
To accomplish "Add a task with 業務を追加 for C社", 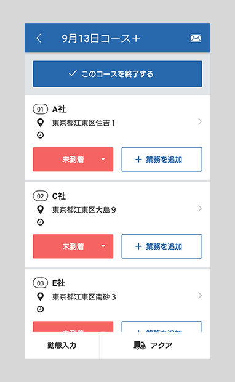I will [x=162, y=246].
